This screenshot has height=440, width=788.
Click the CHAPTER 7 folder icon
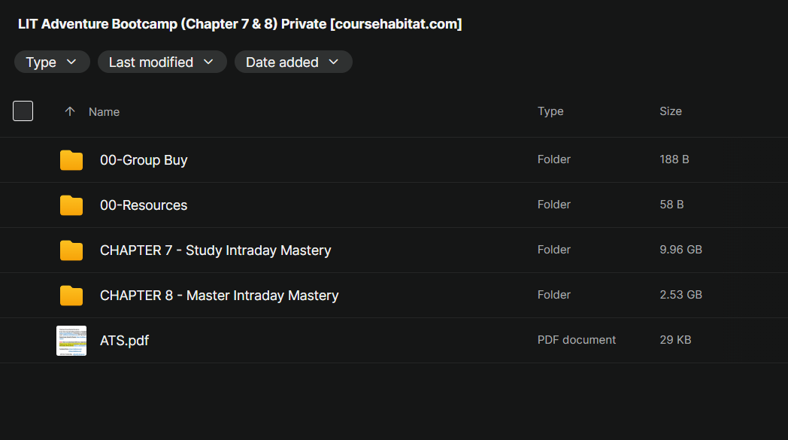[x=71, y=250]
